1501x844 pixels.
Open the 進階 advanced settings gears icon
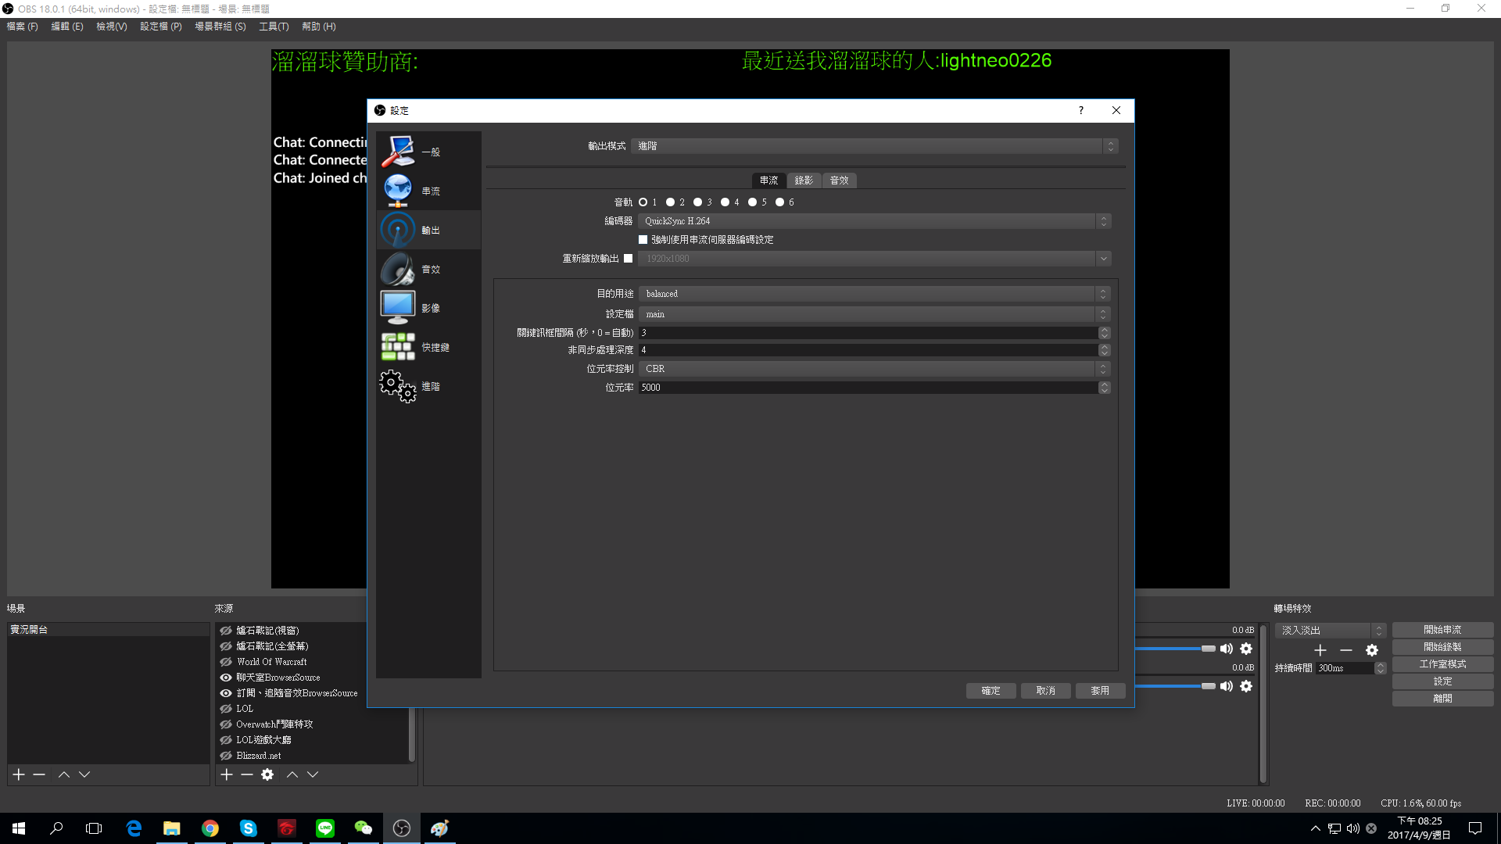point(398,386)
